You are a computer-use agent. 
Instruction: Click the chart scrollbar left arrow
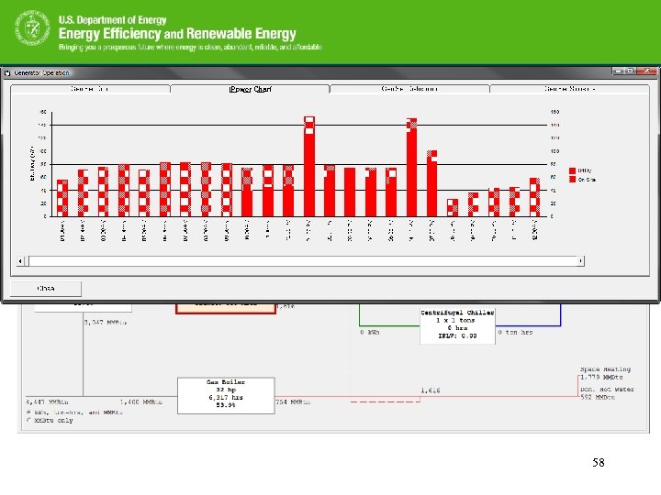point(20,261)
